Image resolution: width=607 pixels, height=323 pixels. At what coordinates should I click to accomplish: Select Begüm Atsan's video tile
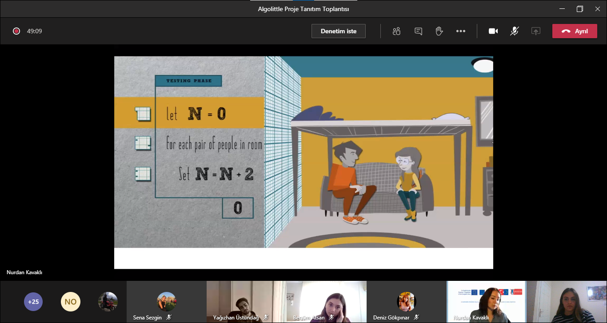(326, 302)
